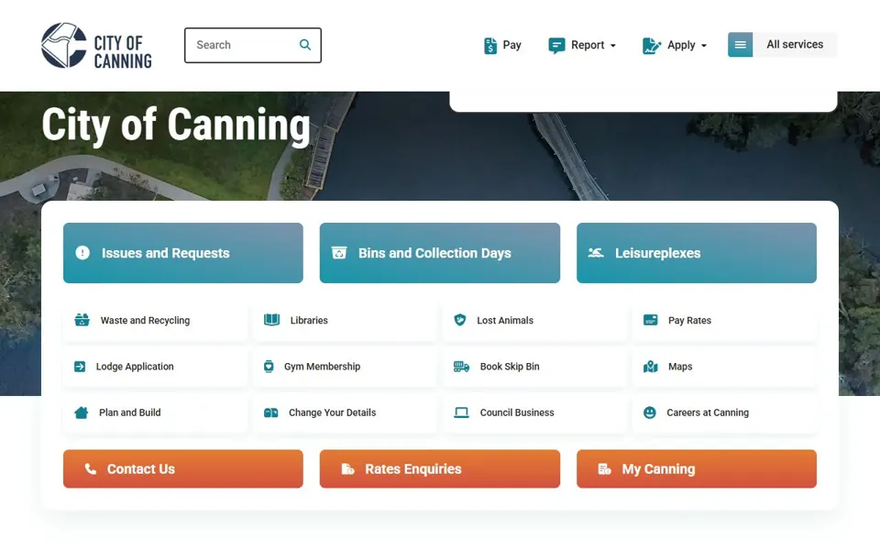Click the Libraries open book icon

[271, 320]
